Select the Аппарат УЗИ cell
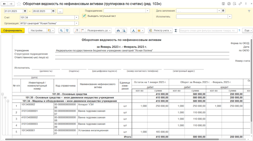The width and height of the screenshot is (253, 141). click(x=98, y=106)
